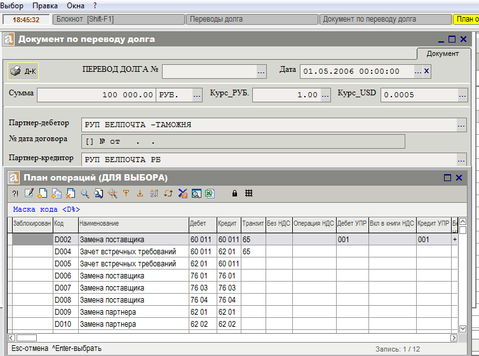
Task: Export the table via the Excel icon
Action: click(210, 193)
